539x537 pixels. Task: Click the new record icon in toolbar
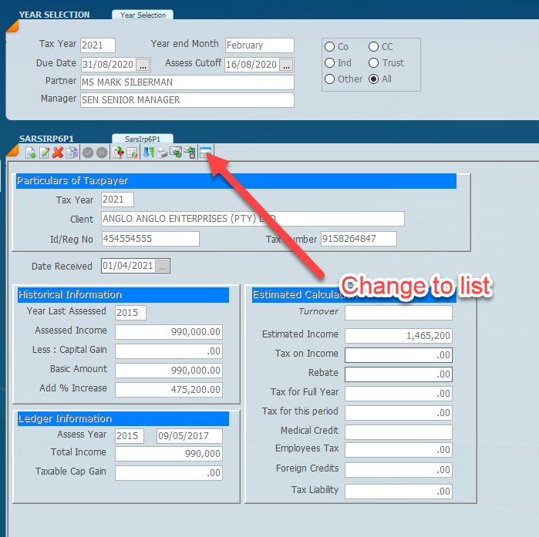click(31, 153)
